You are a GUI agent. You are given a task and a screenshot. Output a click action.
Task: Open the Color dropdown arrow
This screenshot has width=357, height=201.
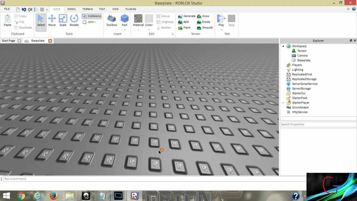[x=149, y=30]
